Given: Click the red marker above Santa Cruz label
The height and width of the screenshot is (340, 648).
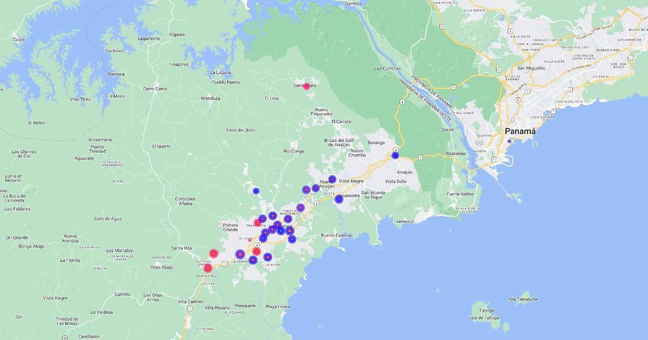Looking at the screenshot, I should pyautogui.click(x=208, y=268).
